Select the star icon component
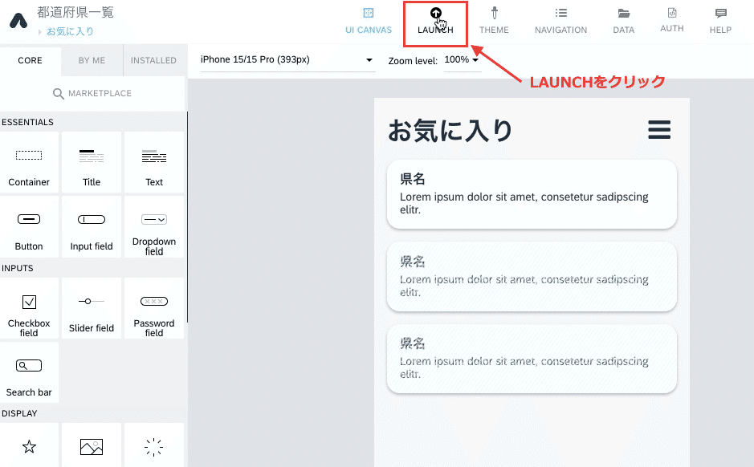The image size is (754, 467). (x=29, y=445)
